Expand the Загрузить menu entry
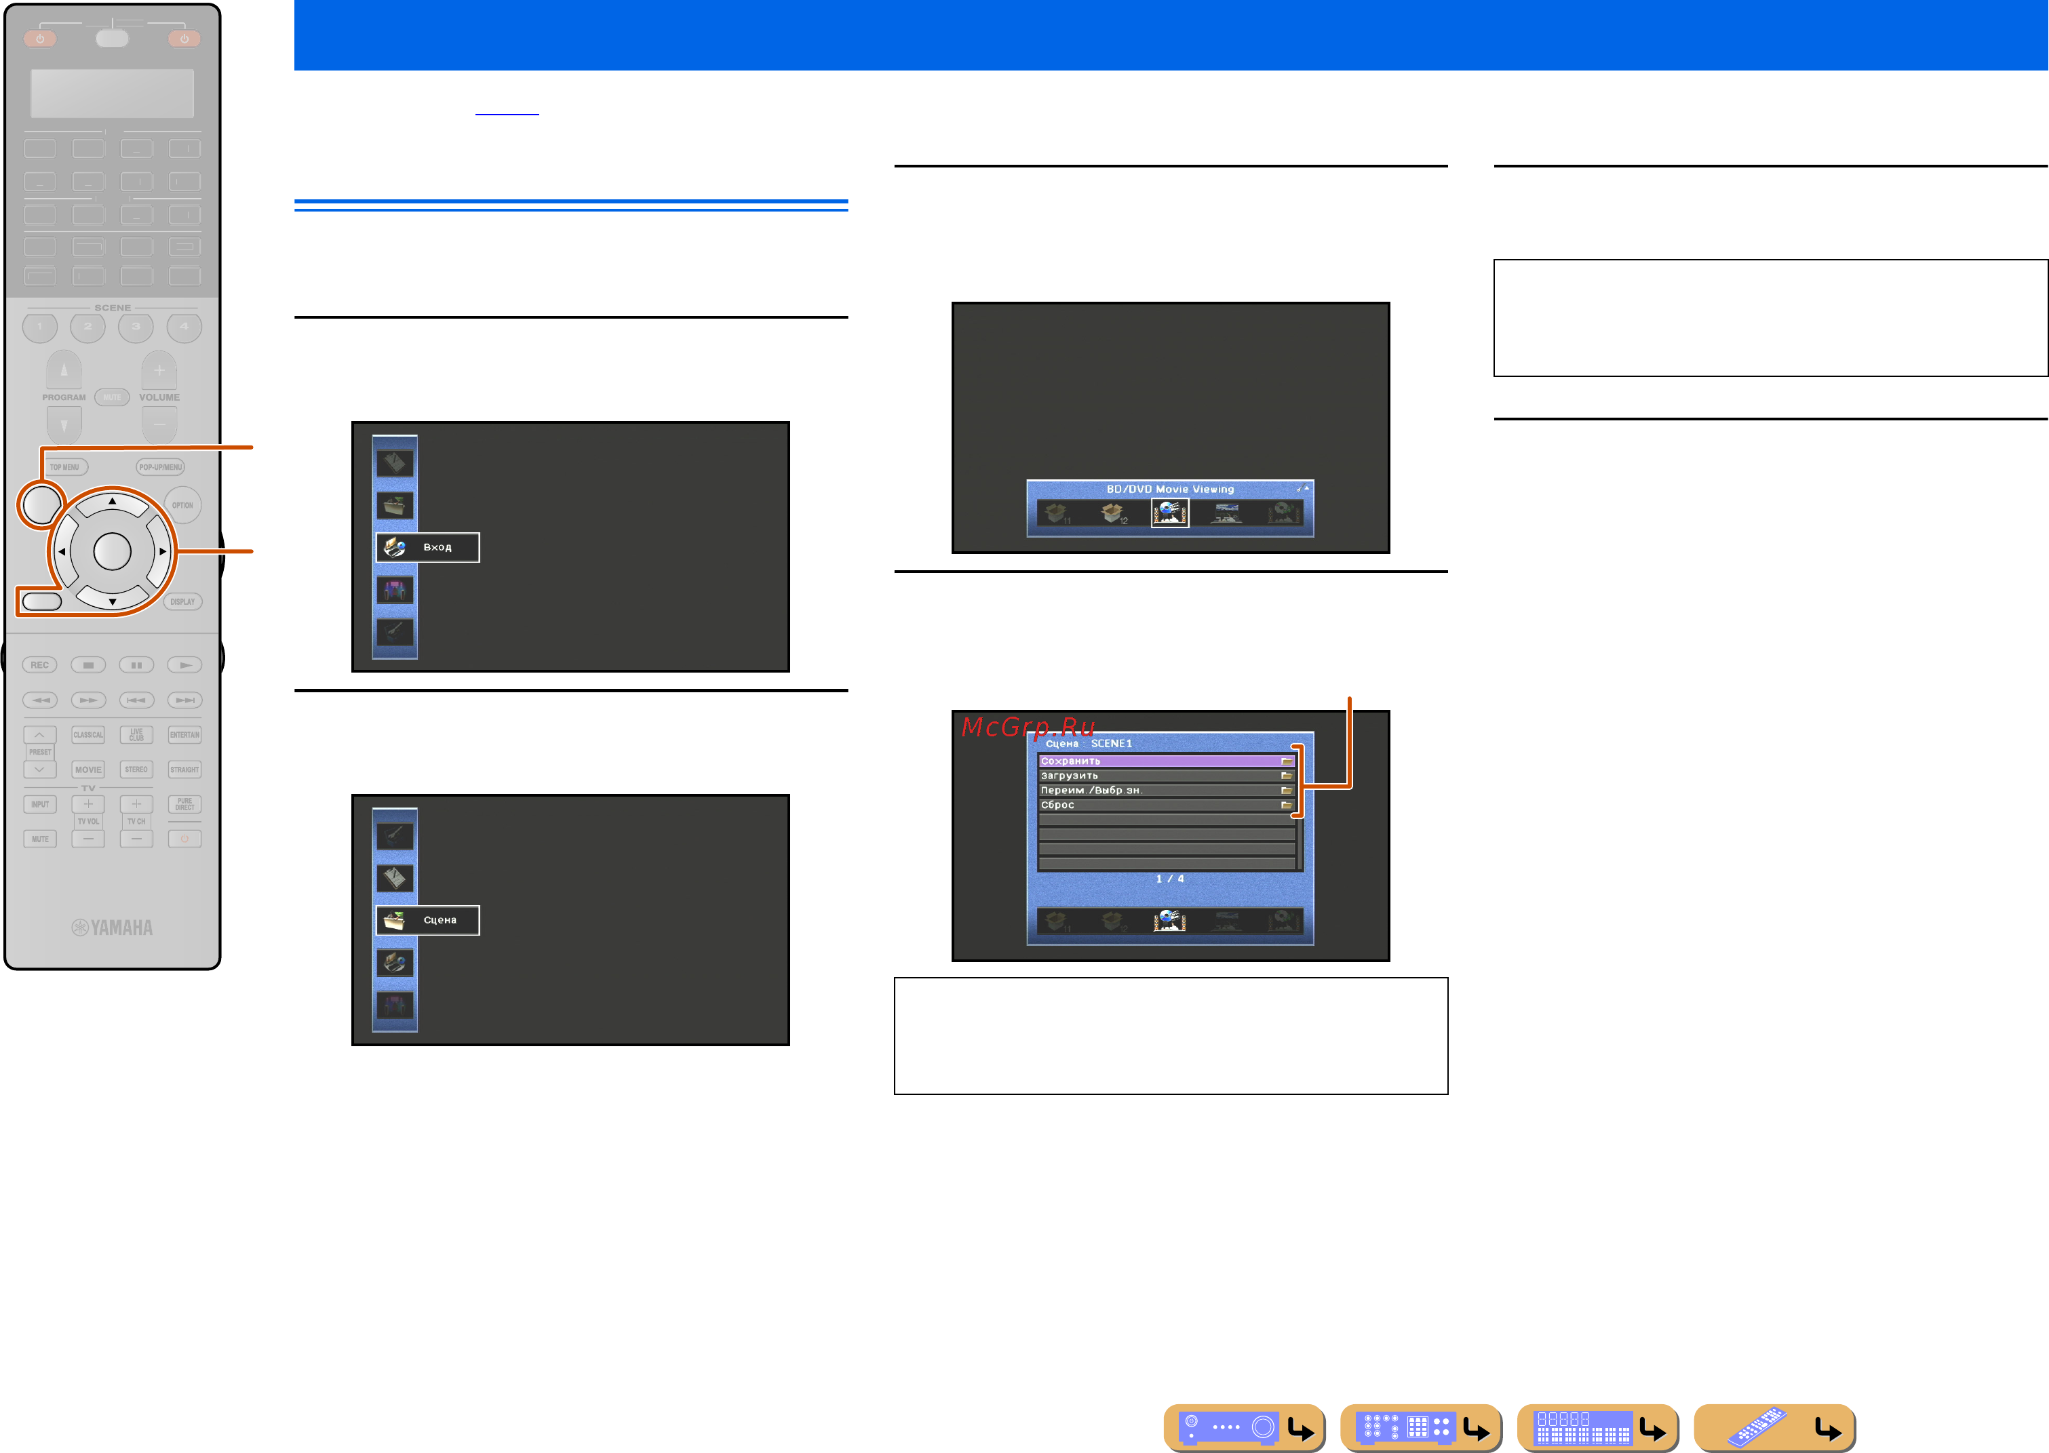2049x1453 pixels. [x=1167, y=776]
